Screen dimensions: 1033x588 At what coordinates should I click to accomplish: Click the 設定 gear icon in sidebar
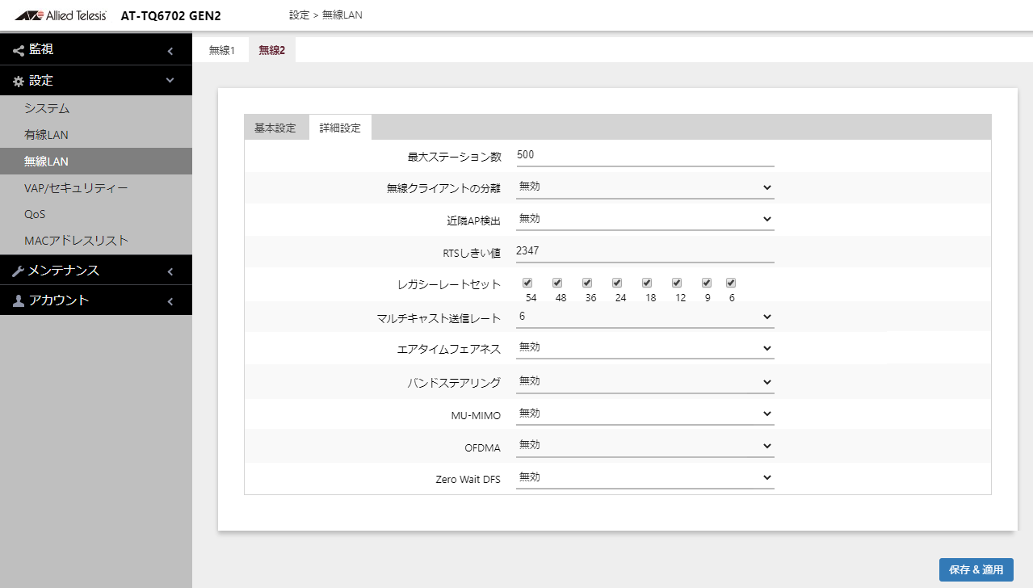pyautogui.click(x=18, y=80)
